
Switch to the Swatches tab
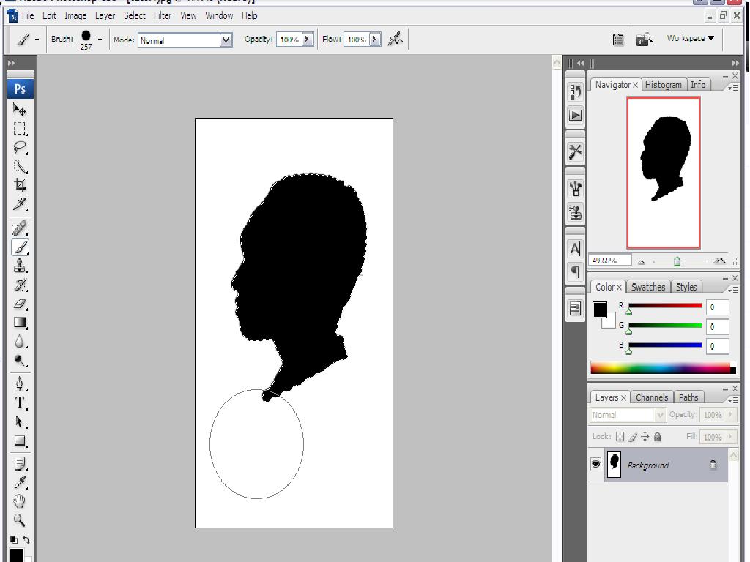pos(648,287)
